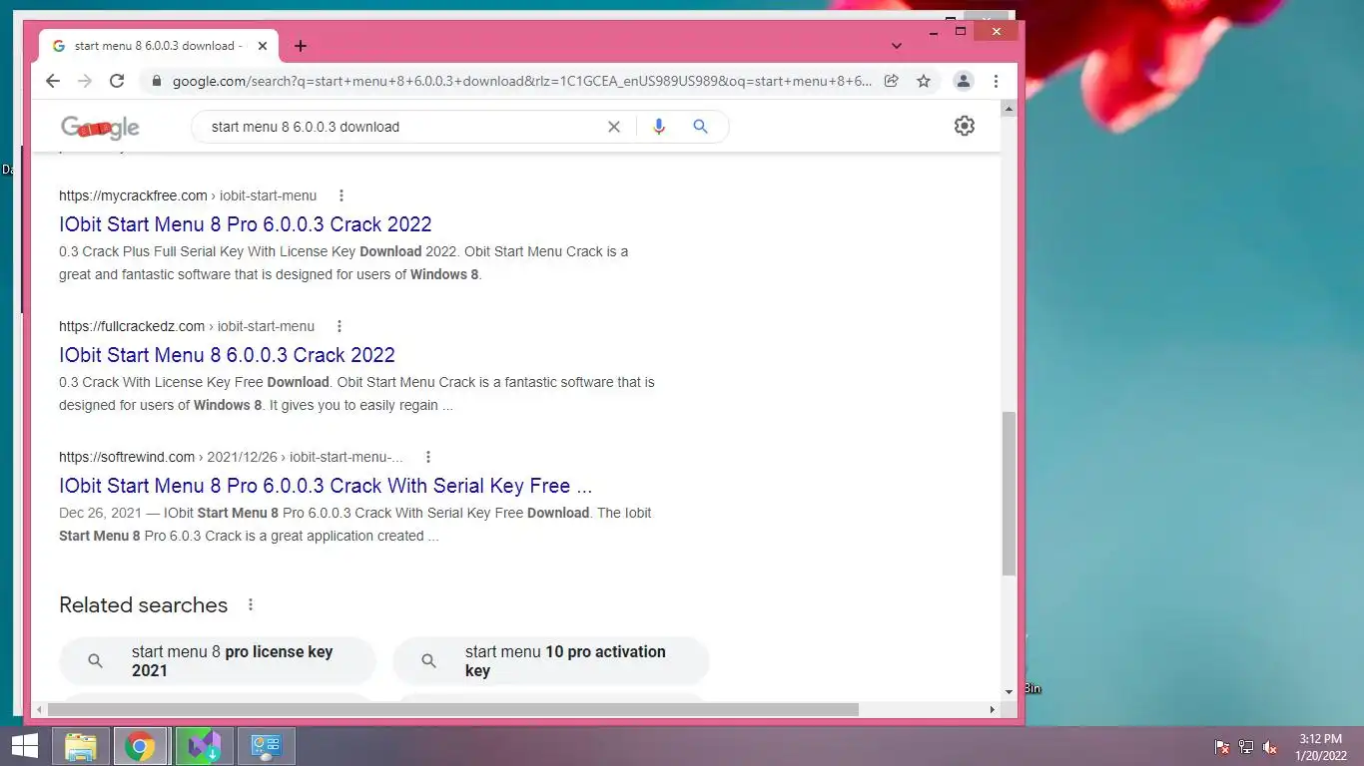
Task: View site information via lock icon
Action: 156,82
